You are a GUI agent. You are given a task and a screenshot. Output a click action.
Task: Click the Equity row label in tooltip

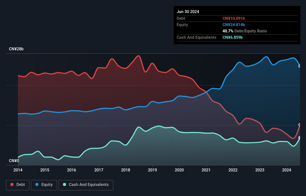coord(182,25)
